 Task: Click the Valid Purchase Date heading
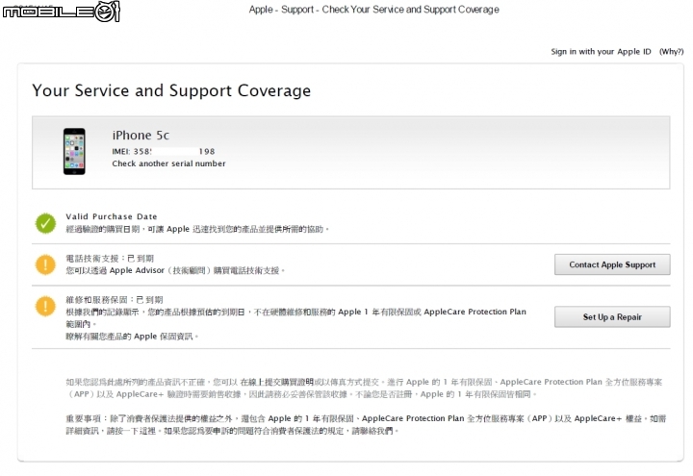click(112, 216)
